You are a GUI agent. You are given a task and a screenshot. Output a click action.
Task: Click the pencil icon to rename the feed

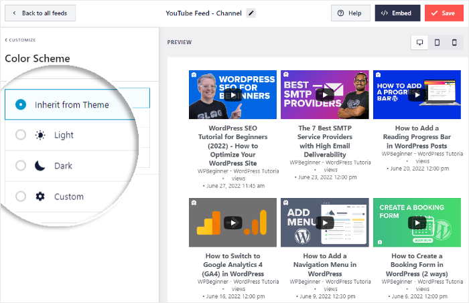coord(251,13)
